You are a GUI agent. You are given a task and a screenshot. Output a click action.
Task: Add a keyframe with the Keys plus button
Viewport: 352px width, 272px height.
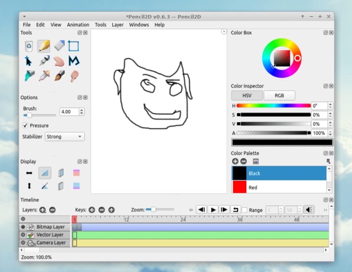[x=92, y=210]
